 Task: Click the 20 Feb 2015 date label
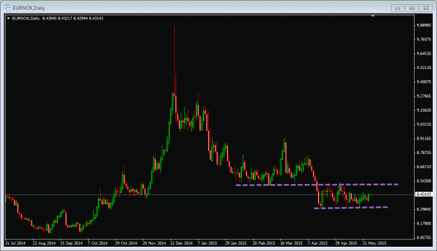click(264, 243)
